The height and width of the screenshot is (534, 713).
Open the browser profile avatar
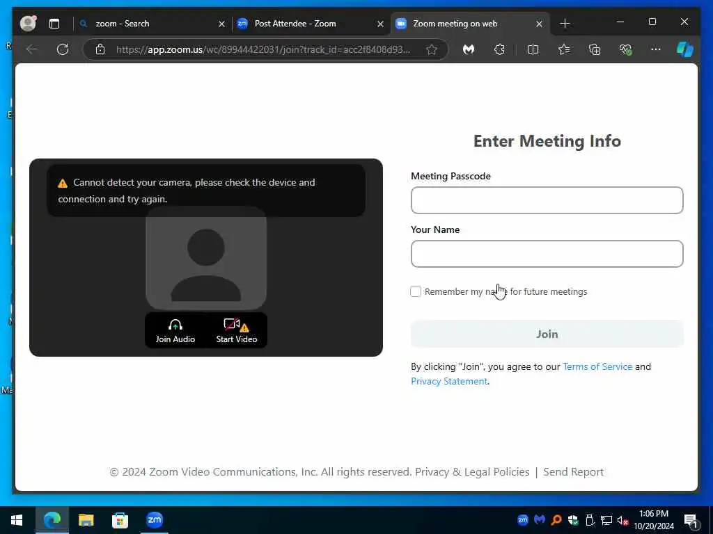pyautogui.click(x=28, y=23)
